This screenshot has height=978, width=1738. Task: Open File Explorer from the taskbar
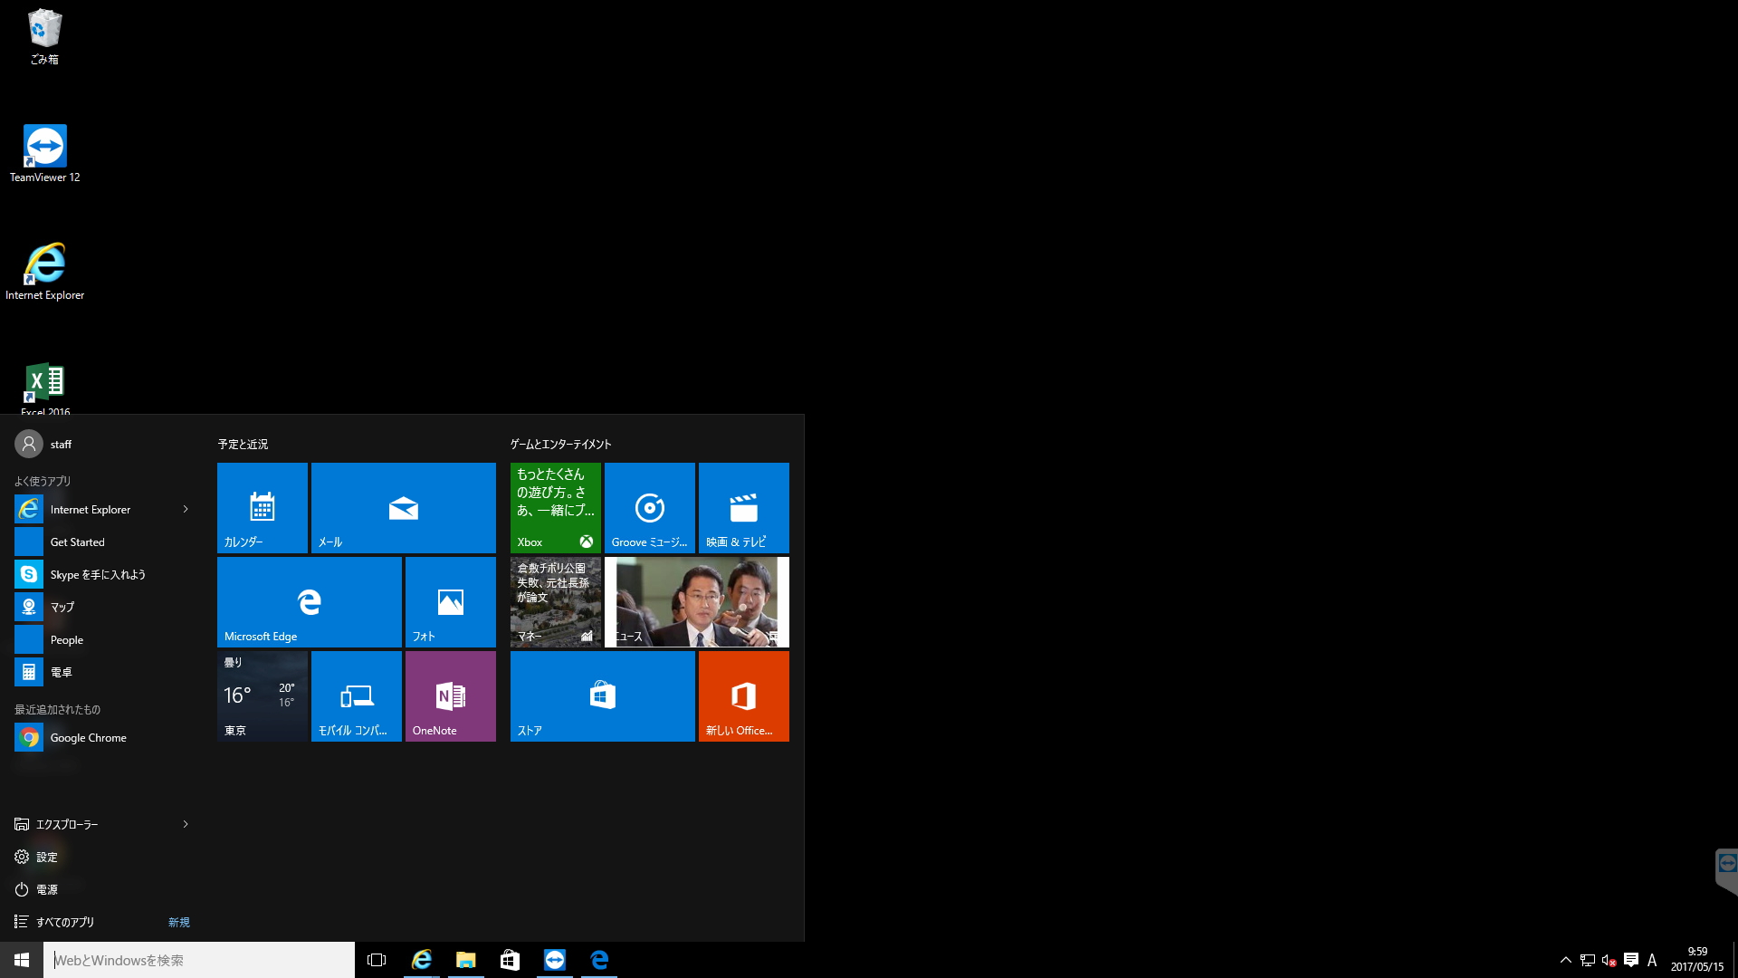[466, 960]
